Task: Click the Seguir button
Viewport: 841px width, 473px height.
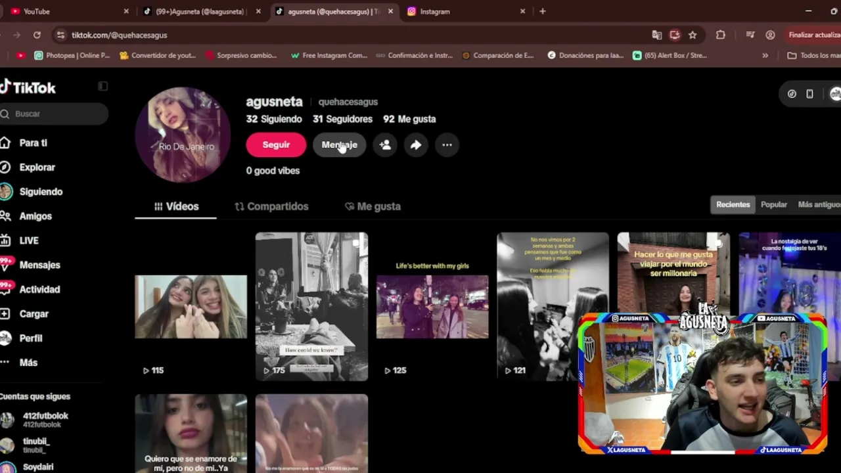Action: coord(276,145)
